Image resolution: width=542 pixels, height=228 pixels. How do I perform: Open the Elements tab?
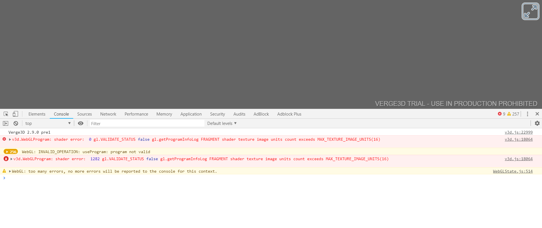37,114
